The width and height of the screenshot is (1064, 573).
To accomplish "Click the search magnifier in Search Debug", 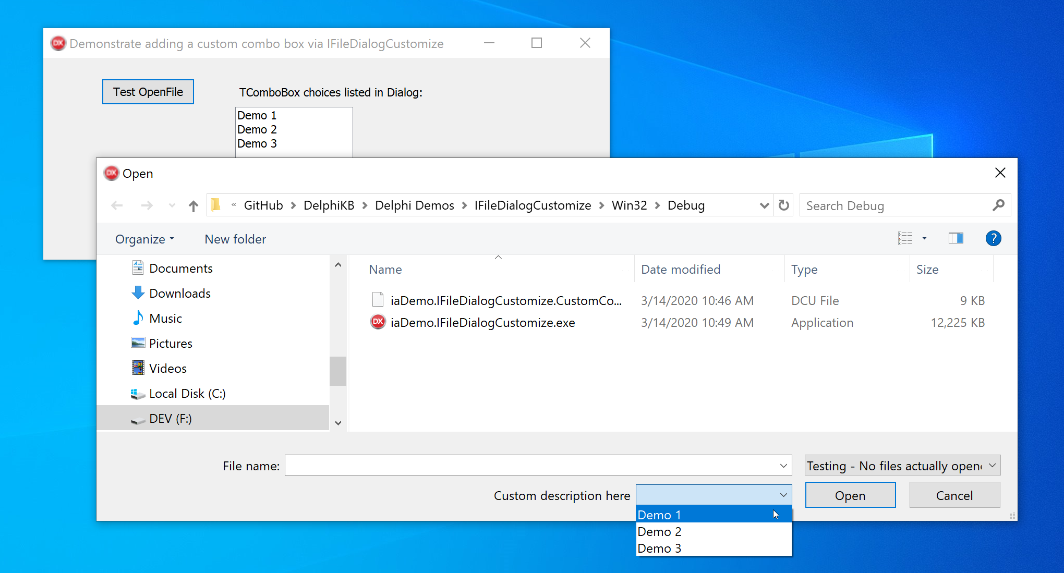I will point(999,205).
